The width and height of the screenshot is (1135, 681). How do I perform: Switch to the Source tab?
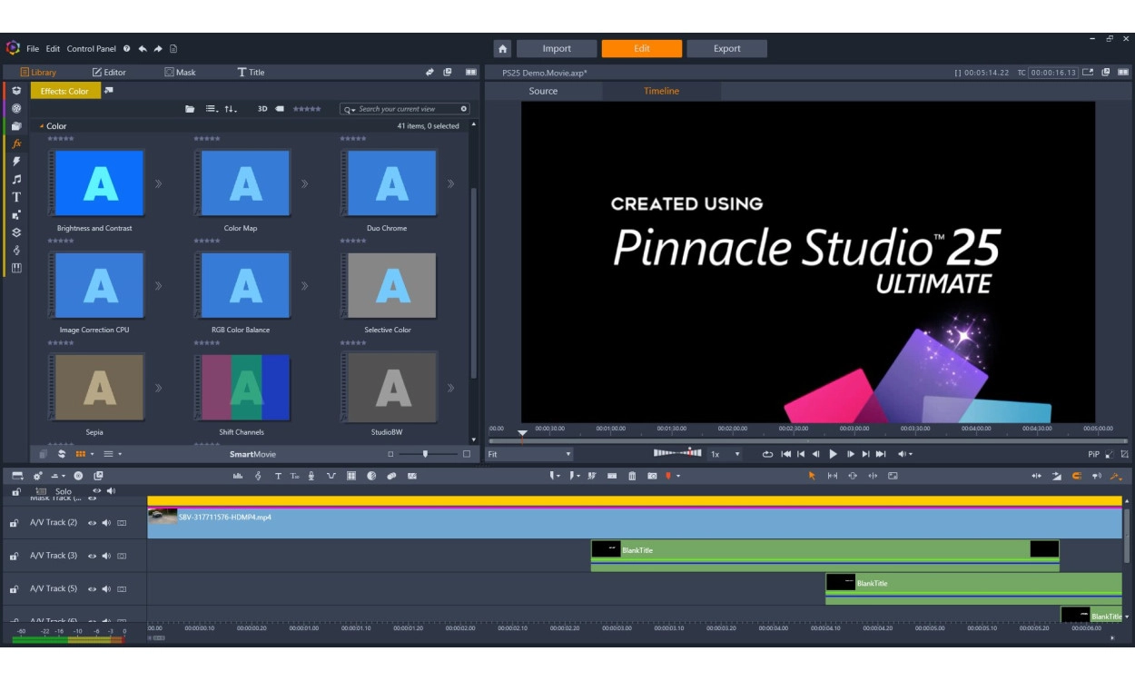click(543, 91)
